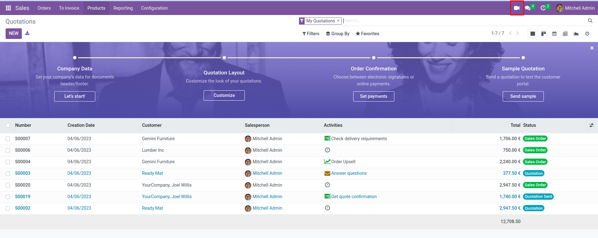Screen dimensions: 598x238
Task: Open the Products menu
Action: [x=96, y=8]
